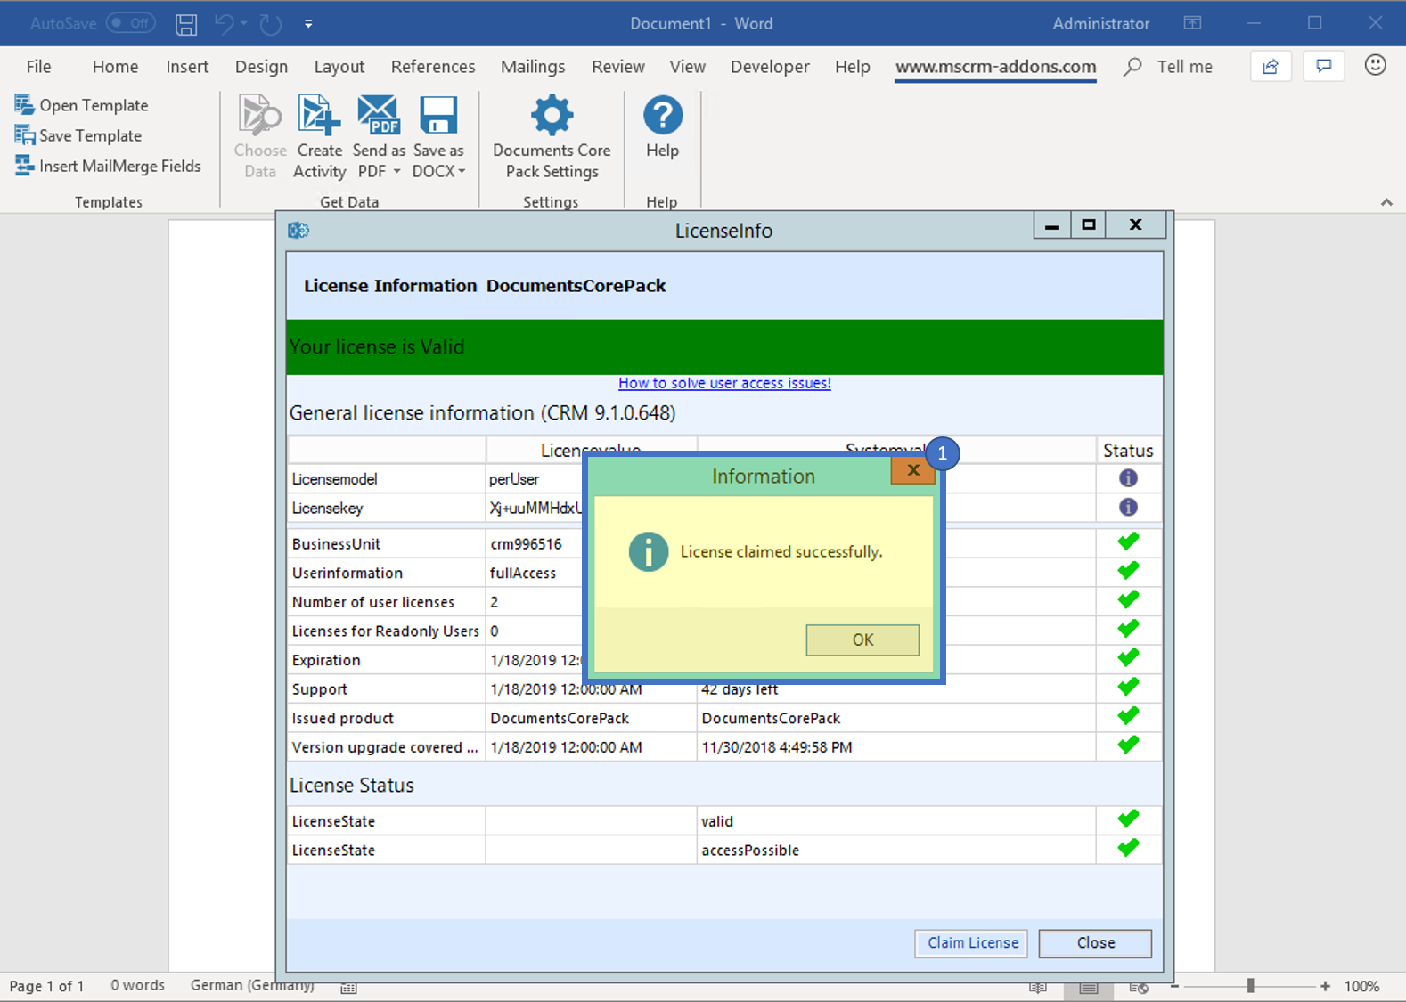The image size is (1406, 1002).
Task: Select the www.mscrm-addons.com tab
Action: (995, 67)
